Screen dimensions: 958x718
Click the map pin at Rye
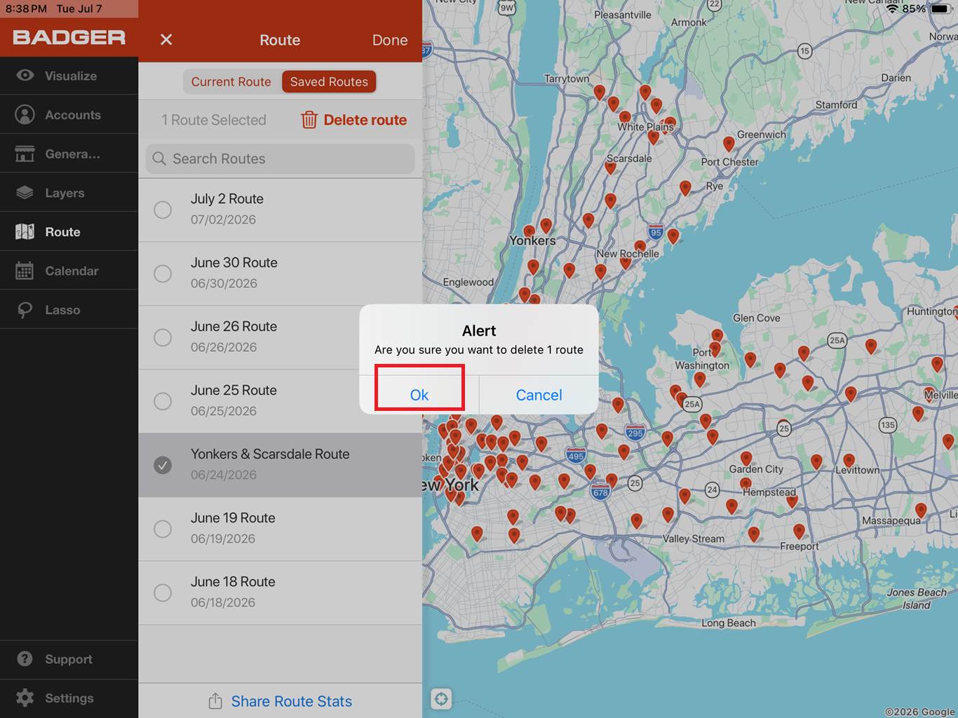[x=685, y=188]
